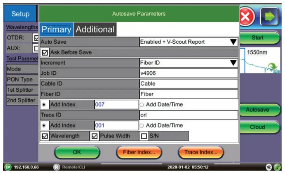The width and height of the screenshot is (285, 173).
Task: Enable the Wavelength checkbox
Action: pos(44,136)
